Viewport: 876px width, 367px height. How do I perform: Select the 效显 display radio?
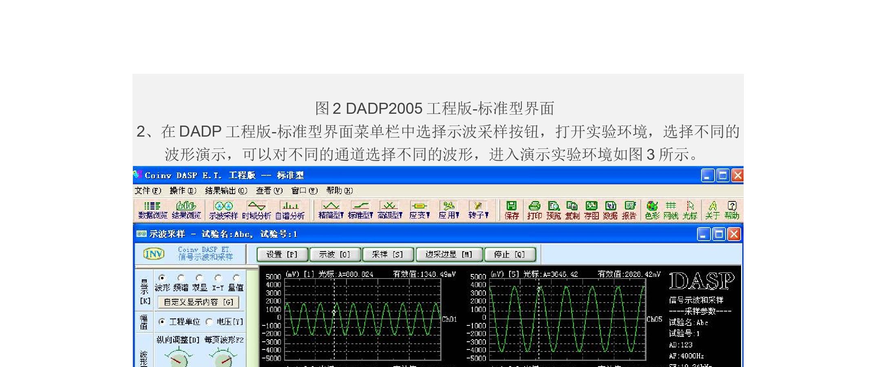coord(199,278)
